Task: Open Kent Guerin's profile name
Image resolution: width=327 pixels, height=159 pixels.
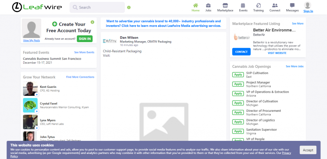Action: click(x=48, y=87)
